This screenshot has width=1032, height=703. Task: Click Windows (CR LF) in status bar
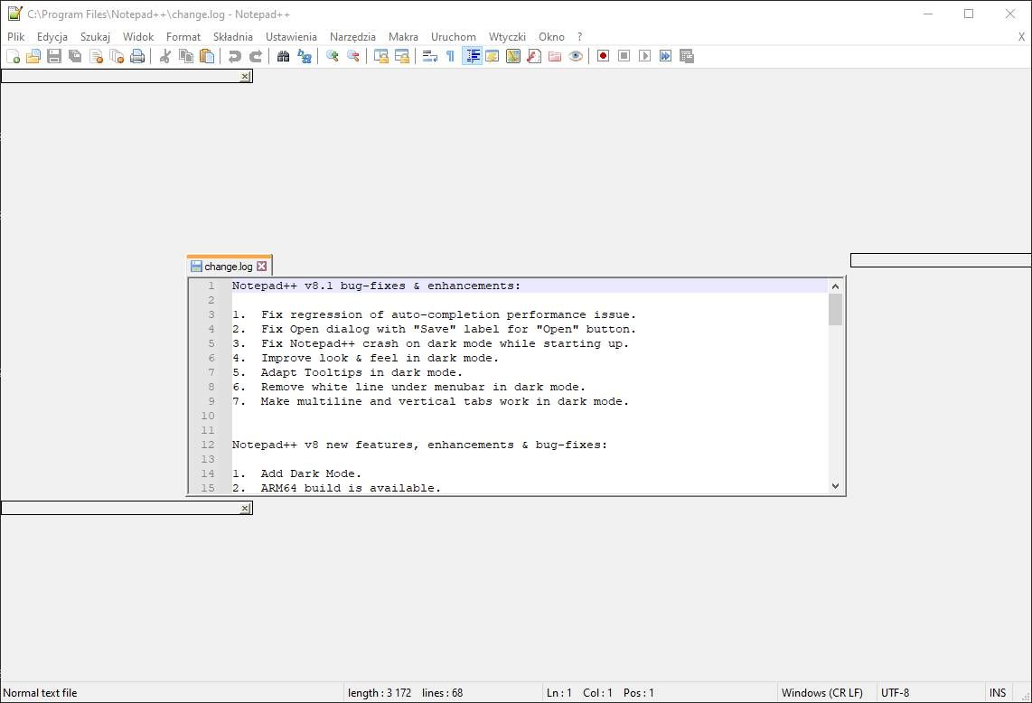tap(822, 692)
